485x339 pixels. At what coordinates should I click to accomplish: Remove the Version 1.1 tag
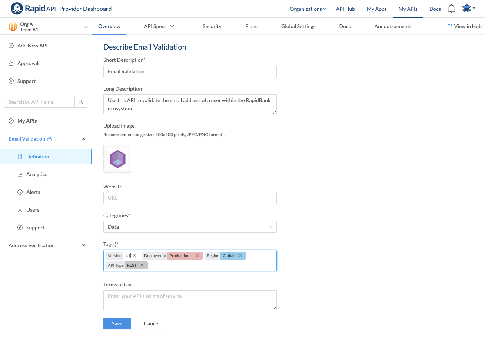[x=134, y=256]
